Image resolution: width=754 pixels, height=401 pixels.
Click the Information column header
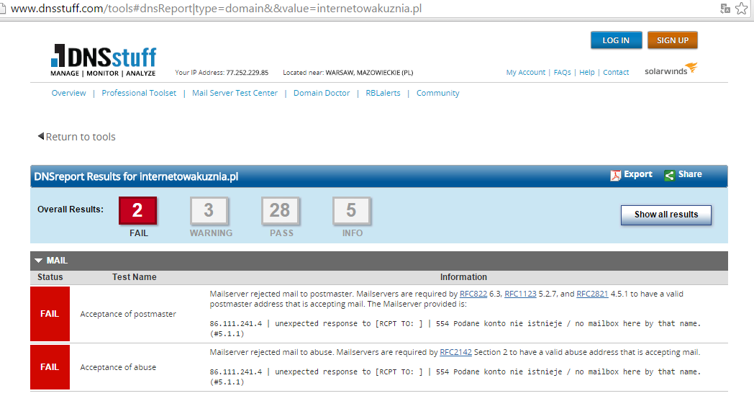[x=463, y=276]
